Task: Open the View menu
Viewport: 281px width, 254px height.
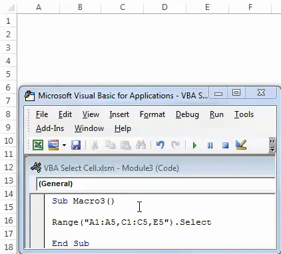Action: [x=91, y=114]
